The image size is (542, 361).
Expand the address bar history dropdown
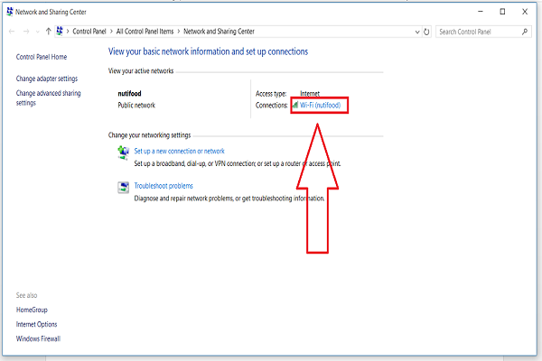click(x=417, y=32)
